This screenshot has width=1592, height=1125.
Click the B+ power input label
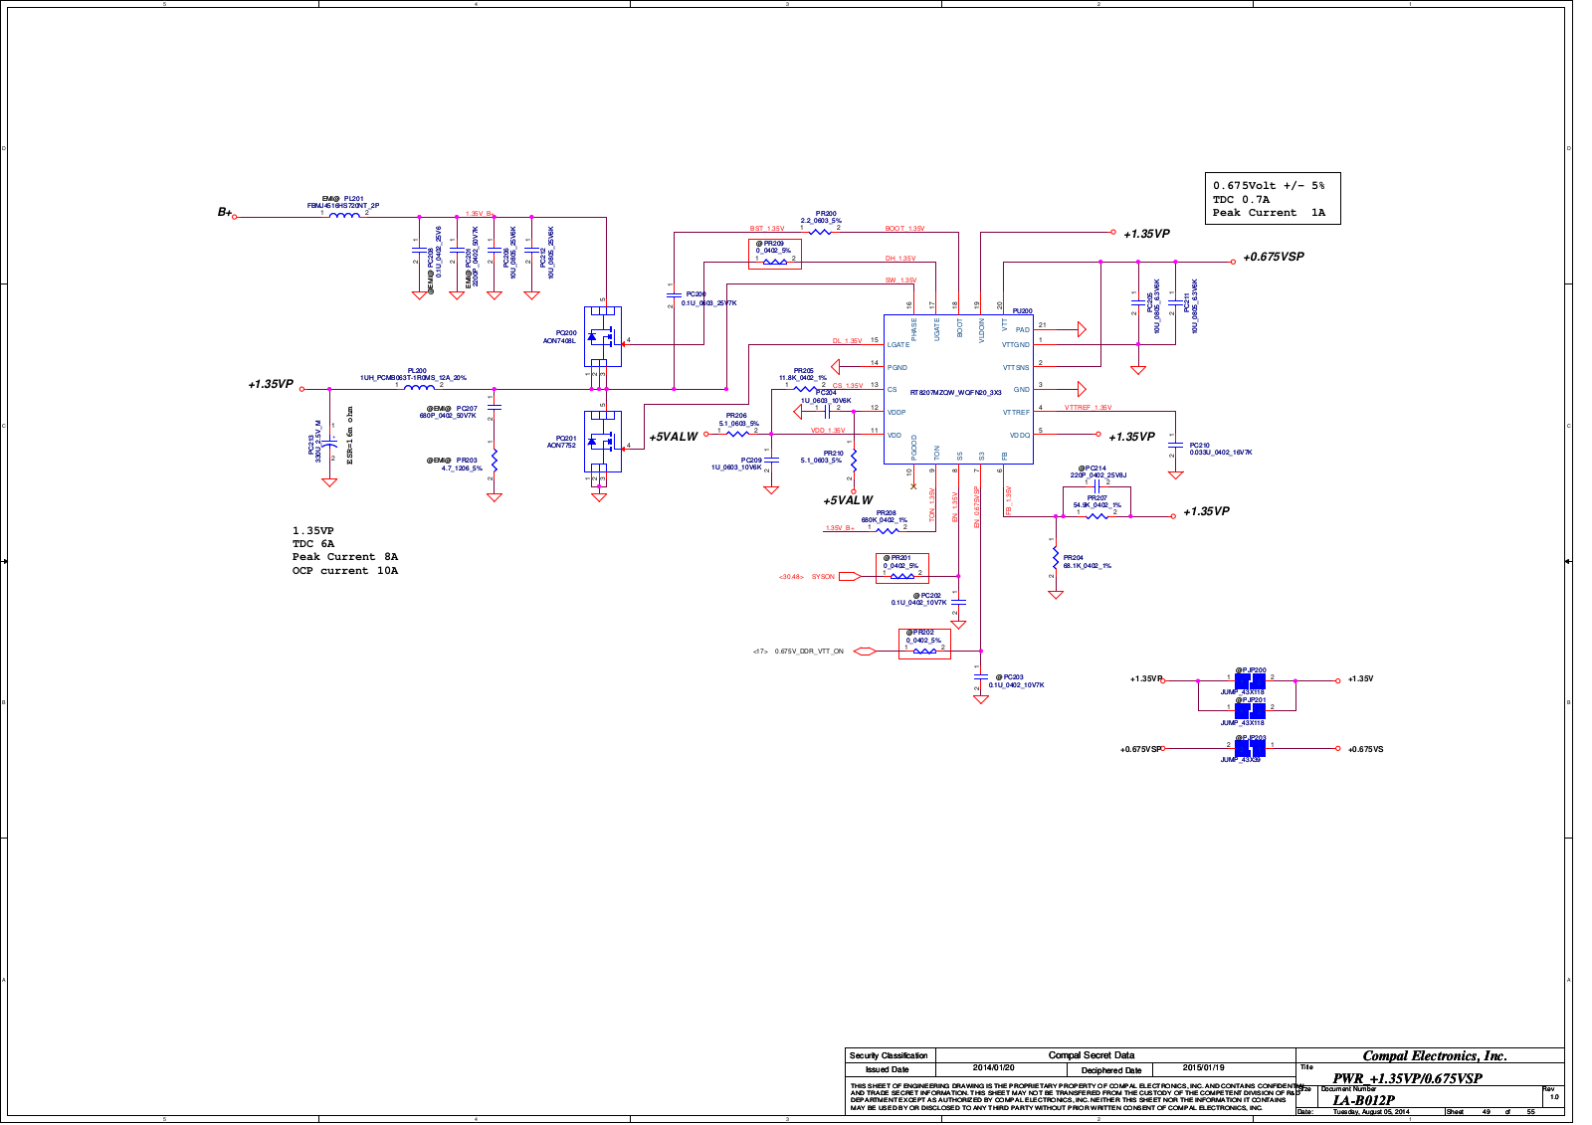(225, 212)
